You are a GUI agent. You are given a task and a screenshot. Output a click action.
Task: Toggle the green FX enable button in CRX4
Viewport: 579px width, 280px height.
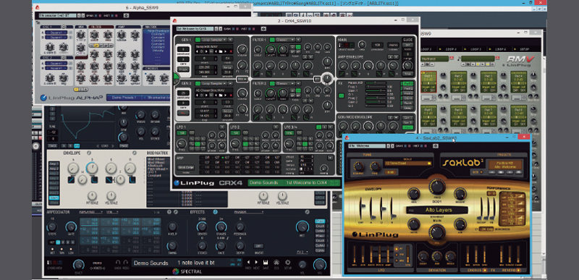pos(341,96)
